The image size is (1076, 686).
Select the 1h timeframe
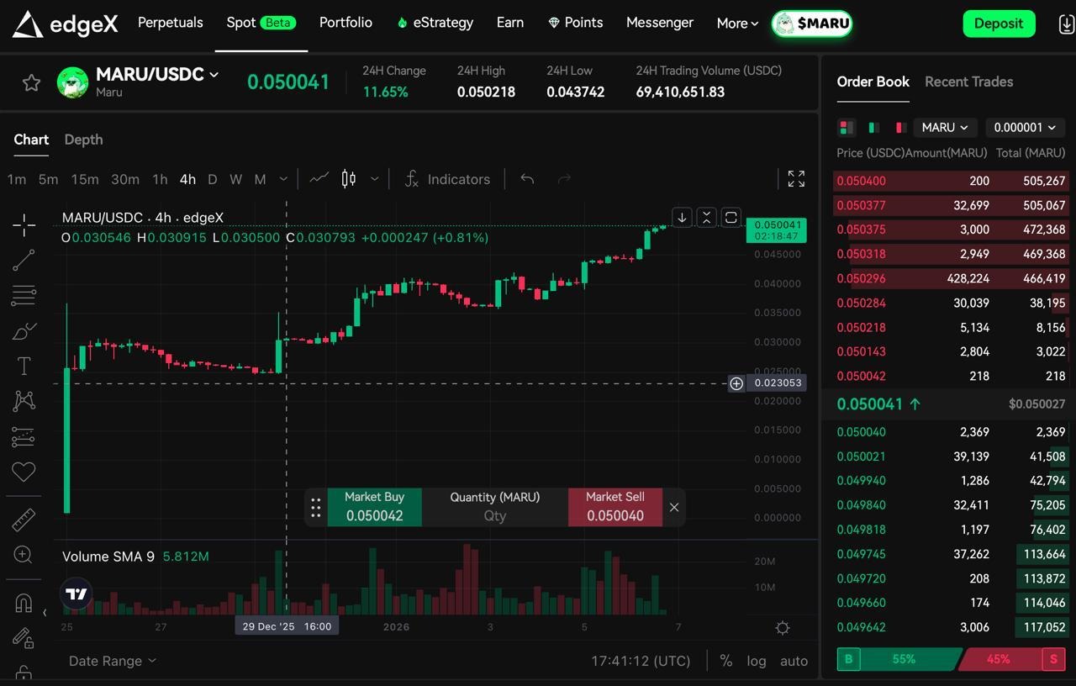(x=160, y=179)
